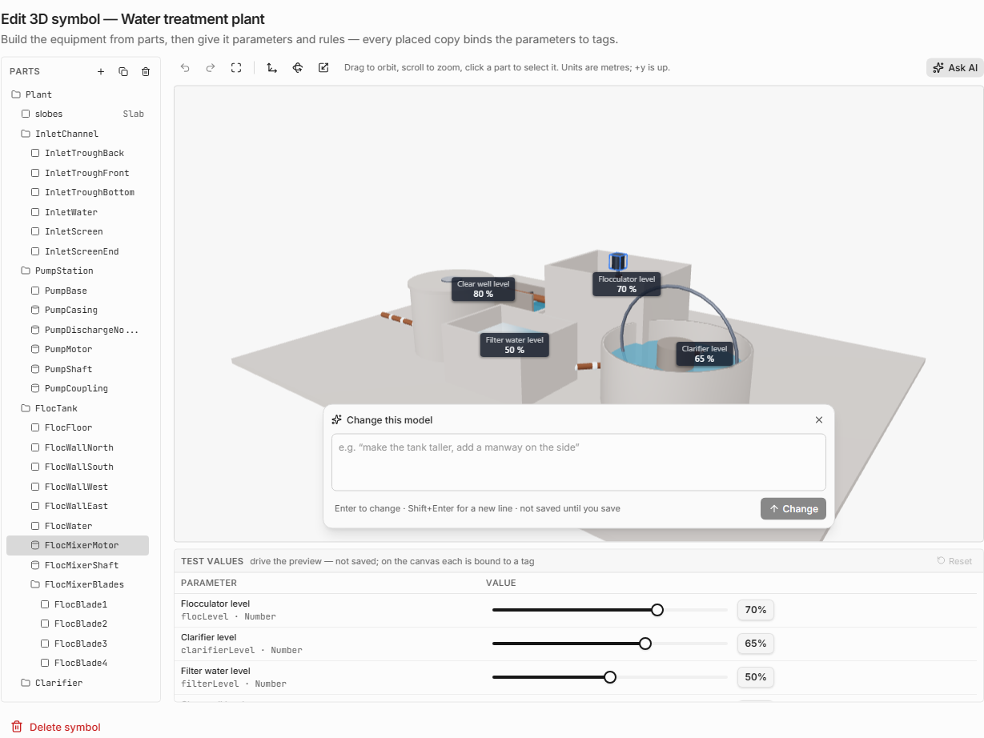Adjust the Flocculator level slider
984x738 pixels.
(x=610, y=610)
